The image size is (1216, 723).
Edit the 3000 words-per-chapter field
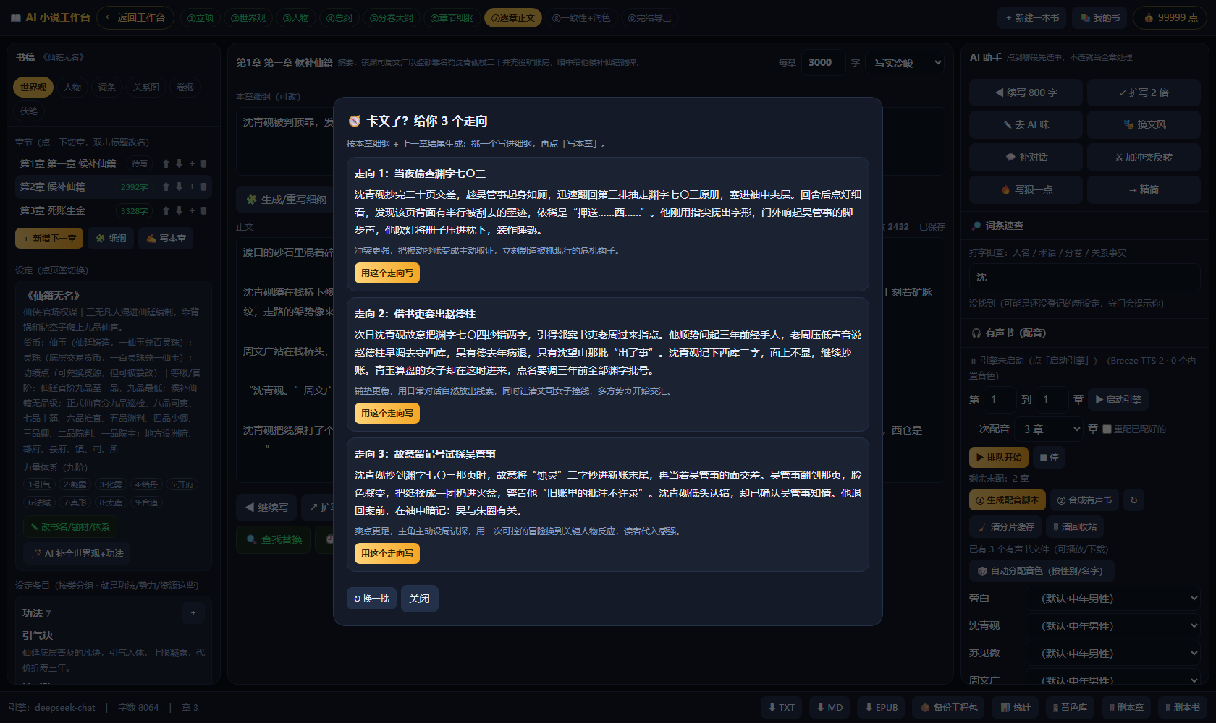(x=823, y=63)
